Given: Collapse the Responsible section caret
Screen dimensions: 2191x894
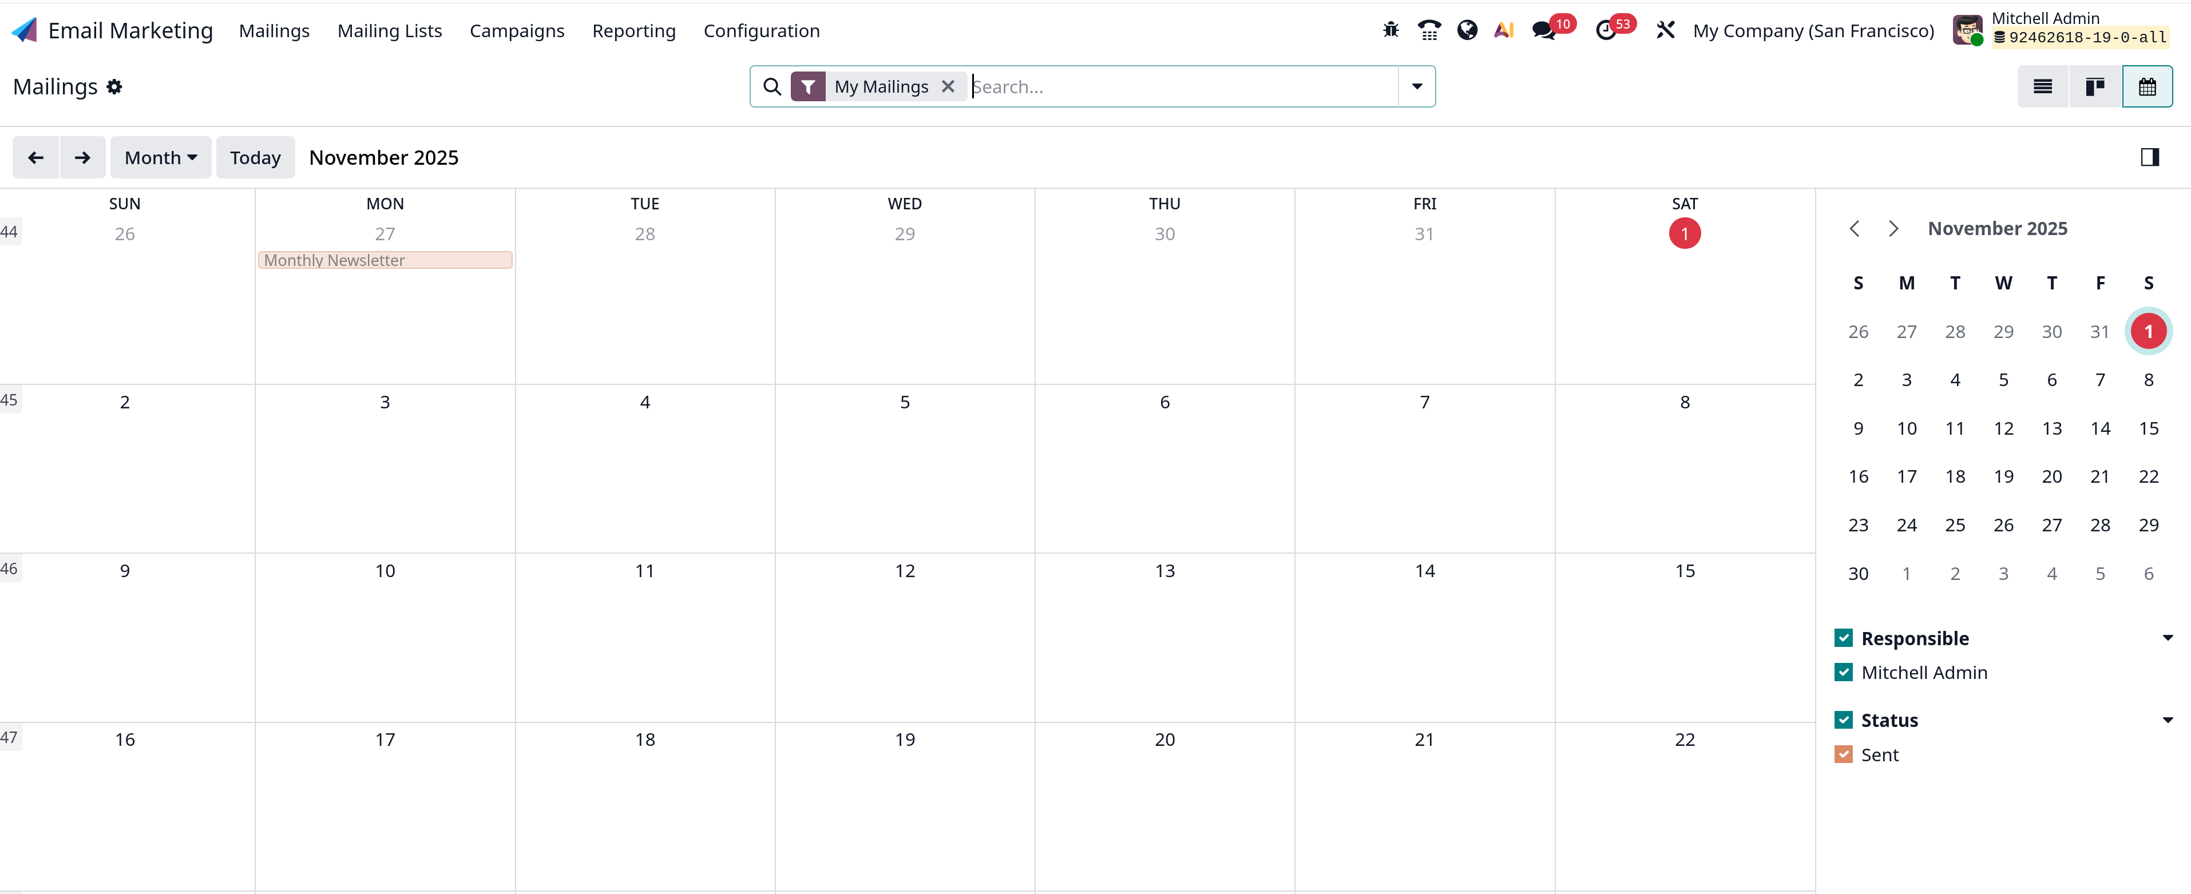Looking at the screenshot, I should pos(2167,638).
